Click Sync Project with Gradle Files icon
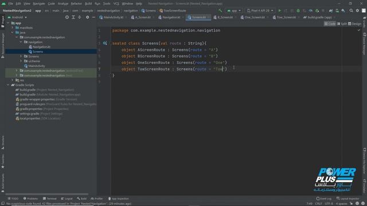The height and width of the screenshot is (206, 367). 331,11
